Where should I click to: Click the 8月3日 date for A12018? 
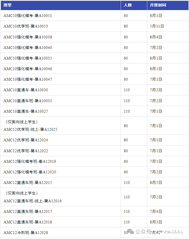coord(156,222)
